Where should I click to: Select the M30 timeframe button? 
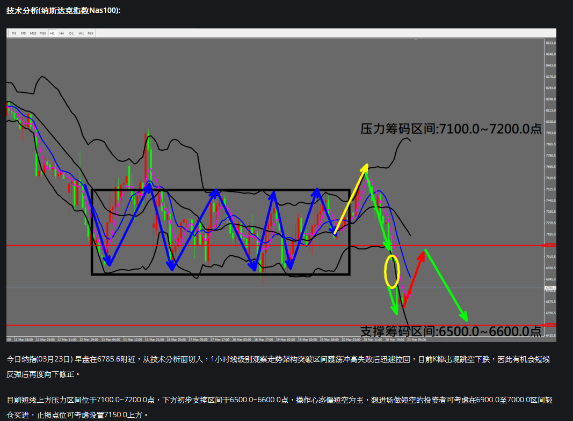coord(43,33)
